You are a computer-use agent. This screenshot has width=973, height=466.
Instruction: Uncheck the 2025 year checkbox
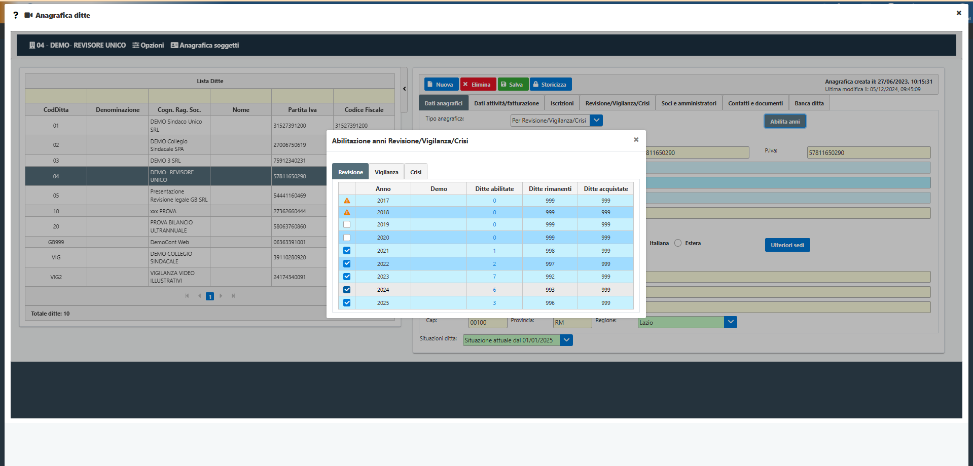pos(347,303)
